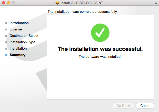
Task: Select the Installation Type step
Action: (22, 42)
